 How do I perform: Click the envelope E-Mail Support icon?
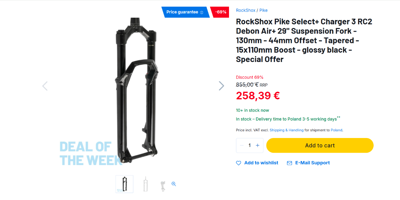(289, 163)
